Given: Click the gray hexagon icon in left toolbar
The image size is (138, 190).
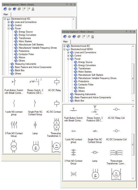Looking at the screenshot, I should (10, 9).
